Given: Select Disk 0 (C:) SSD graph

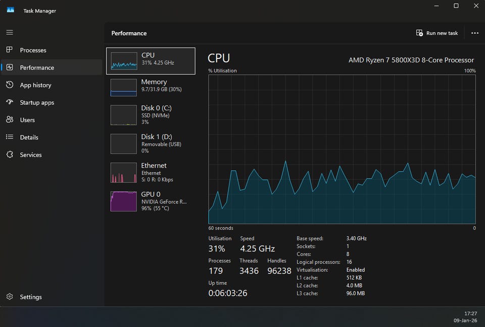Looking at the screenshot, I should pyautogui.click(x=151, y=115).
